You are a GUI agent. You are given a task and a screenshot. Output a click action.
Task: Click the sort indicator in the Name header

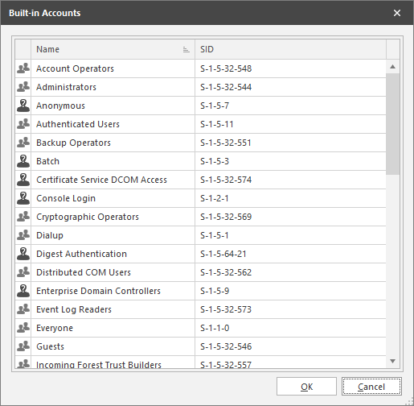click(x=187, y=49)
